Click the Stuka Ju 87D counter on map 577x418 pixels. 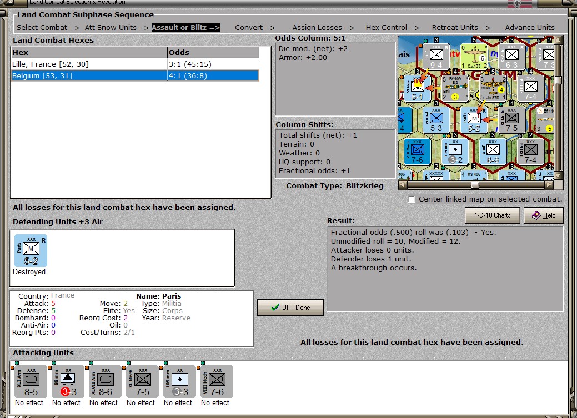(x=493, y=88)
